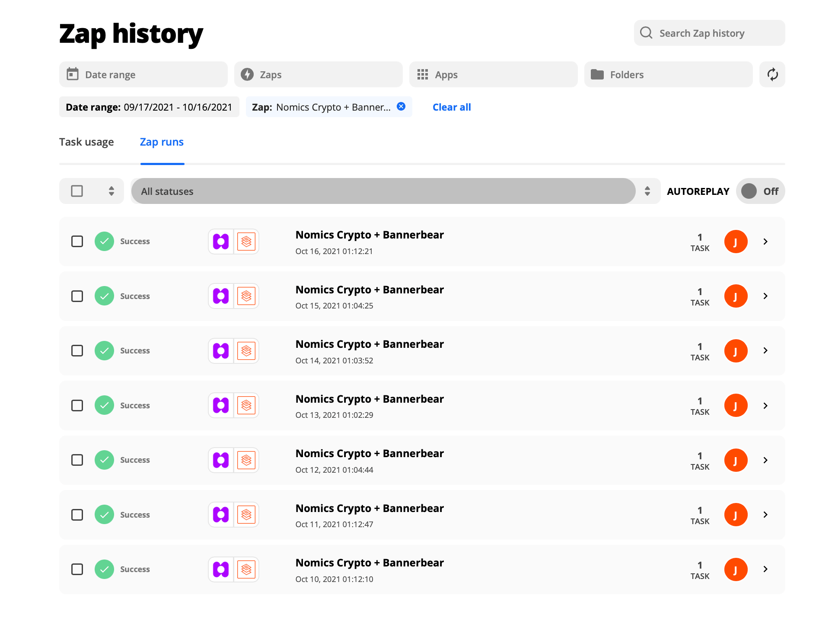Select the Oct 15, 2021 01:04:25 run checkbox

coord(77,296)
